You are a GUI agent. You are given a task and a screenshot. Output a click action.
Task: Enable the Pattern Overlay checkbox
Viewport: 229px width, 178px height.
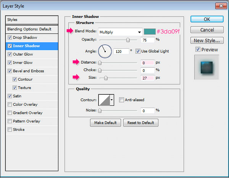tap(10, 121)
